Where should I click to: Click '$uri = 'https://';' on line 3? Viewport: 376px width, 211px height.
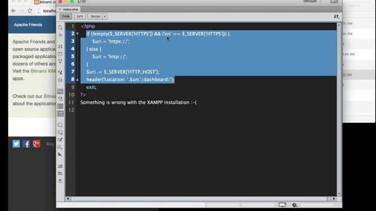coord(111,42)
